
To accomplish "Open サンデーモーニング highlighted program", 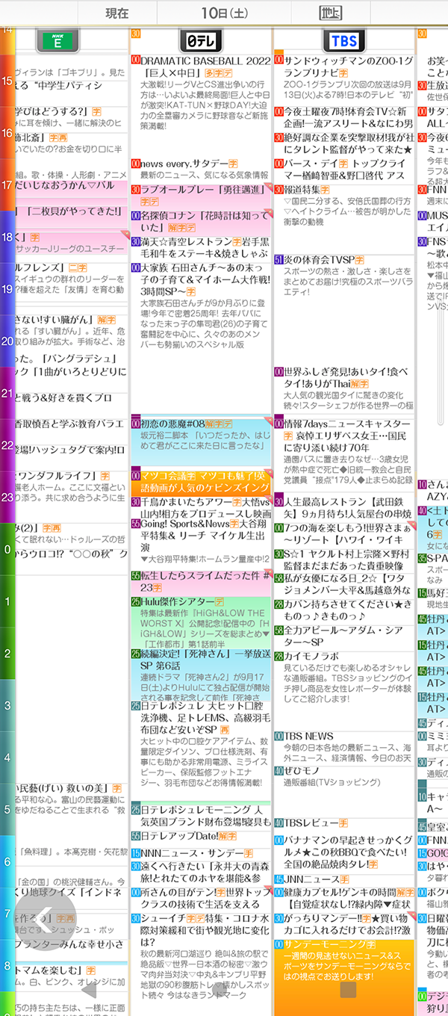I will tap(343, 976).
